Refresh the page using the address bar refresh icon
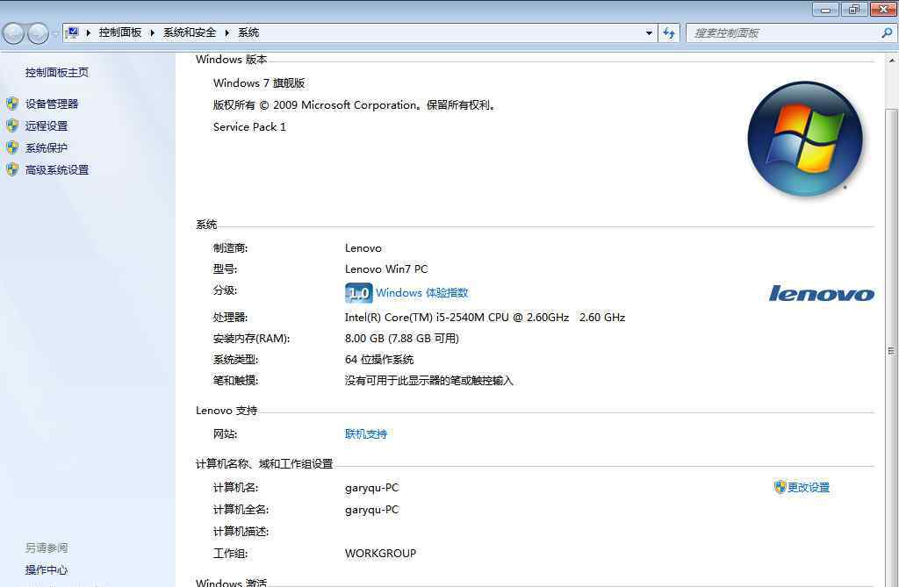 coord(669,33)
